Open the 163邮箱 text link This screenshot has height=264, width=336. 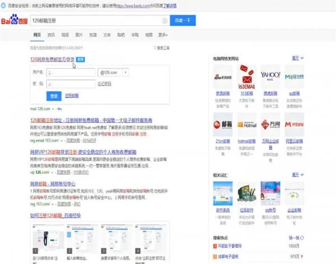click(x=246, y=94)
